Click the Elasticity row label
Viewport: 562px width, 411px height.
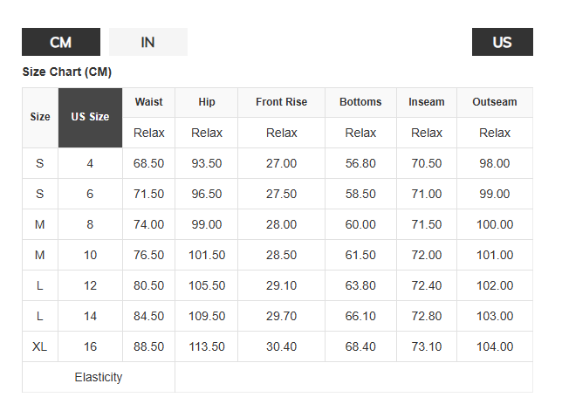point(99,377)
